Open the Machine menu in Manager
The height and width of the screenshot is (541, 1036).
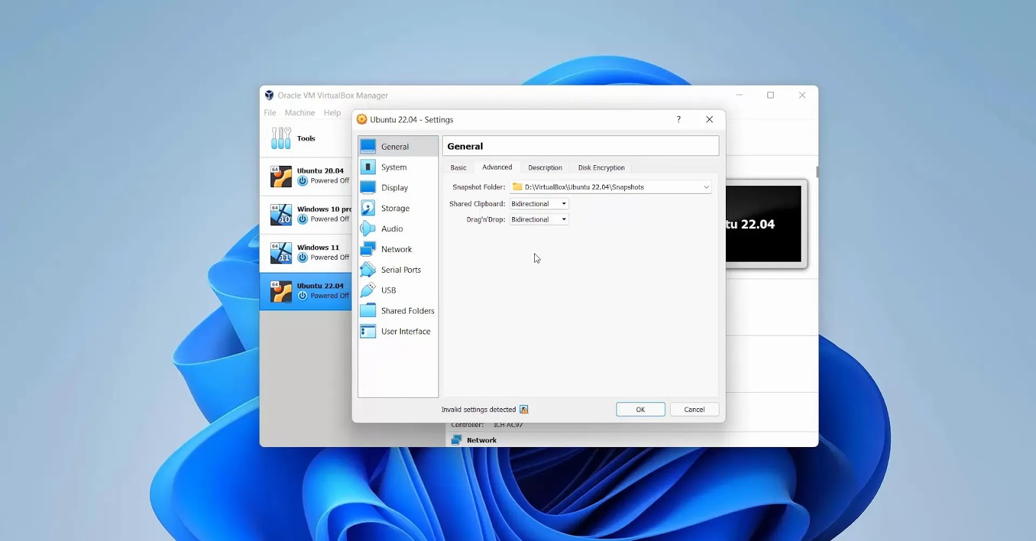300,113
